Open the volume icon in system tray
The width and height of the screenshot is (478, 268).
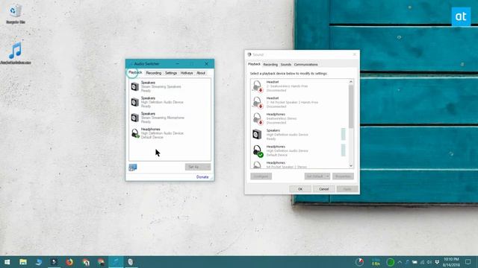[429, 262]
